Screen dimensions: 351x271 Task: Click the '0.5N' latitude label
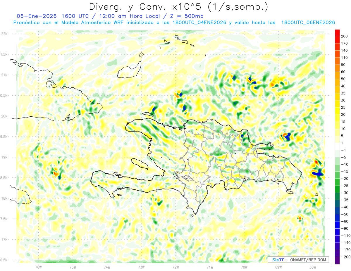pyautogui.click(x=4, y=96)
